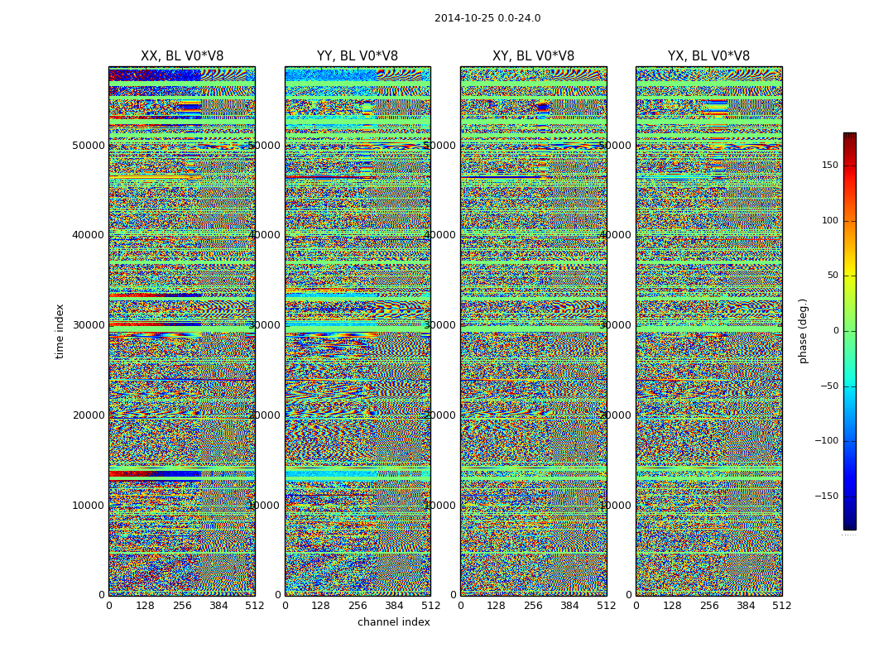
Task: Click the 50000 tick on XX y-axis
Action: 88,145
